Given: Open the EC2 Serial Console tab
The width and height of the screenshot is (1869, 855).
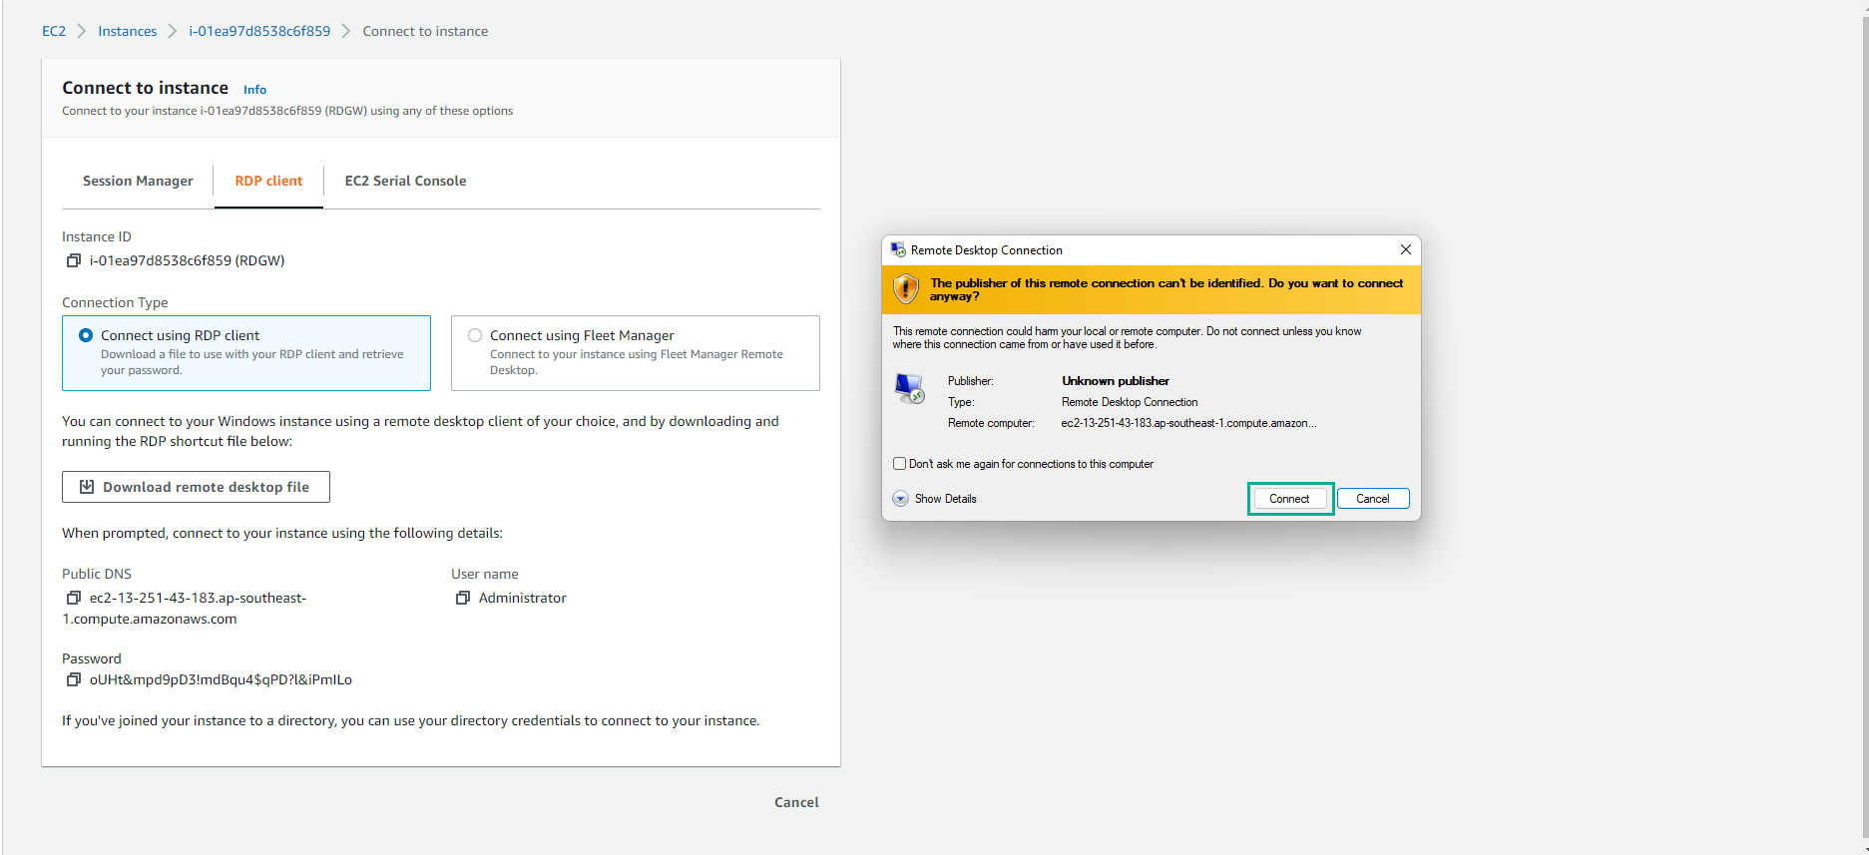Looking at the screenshot, I should pyautogui.click(x=405, y=181).
